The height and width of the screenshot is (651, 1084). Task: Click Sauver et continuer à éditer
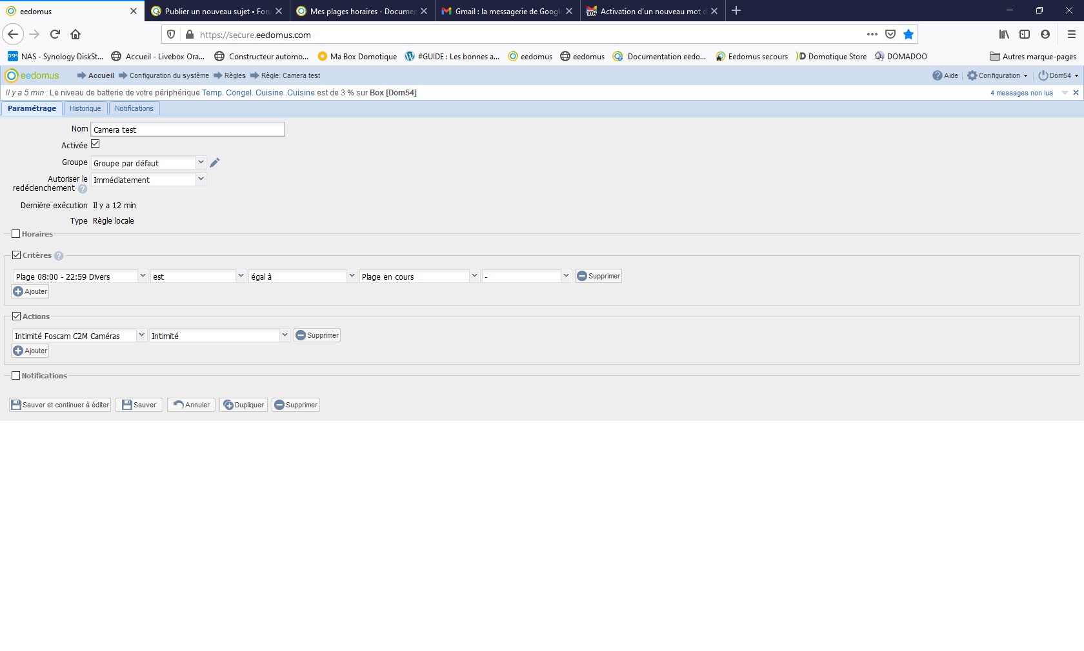[60, 405]
